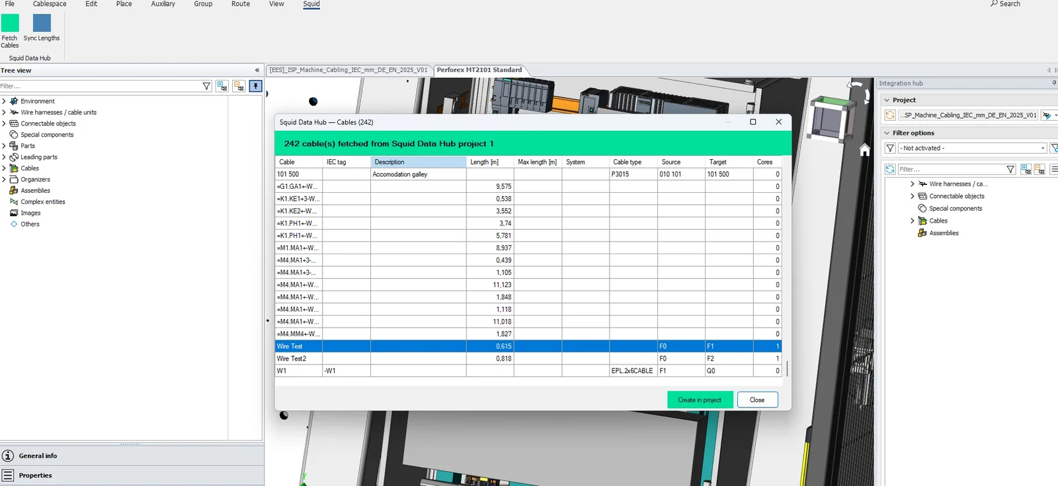Viewport: 1058px width, 486px height.
Task: Expand the Organizers tree node
Action: pyautogui.click(x=4, y=179)
